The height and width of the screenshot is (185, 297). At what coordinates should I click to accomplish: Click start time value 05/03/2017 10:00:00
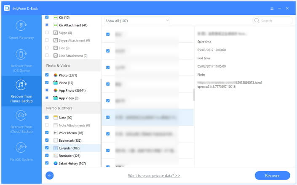click(211, 50)
